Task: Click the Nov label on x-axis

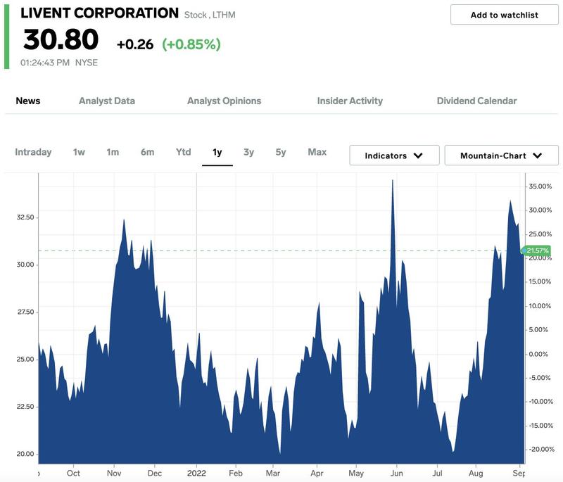Action: pyautogui.click(x=114, y=474)
